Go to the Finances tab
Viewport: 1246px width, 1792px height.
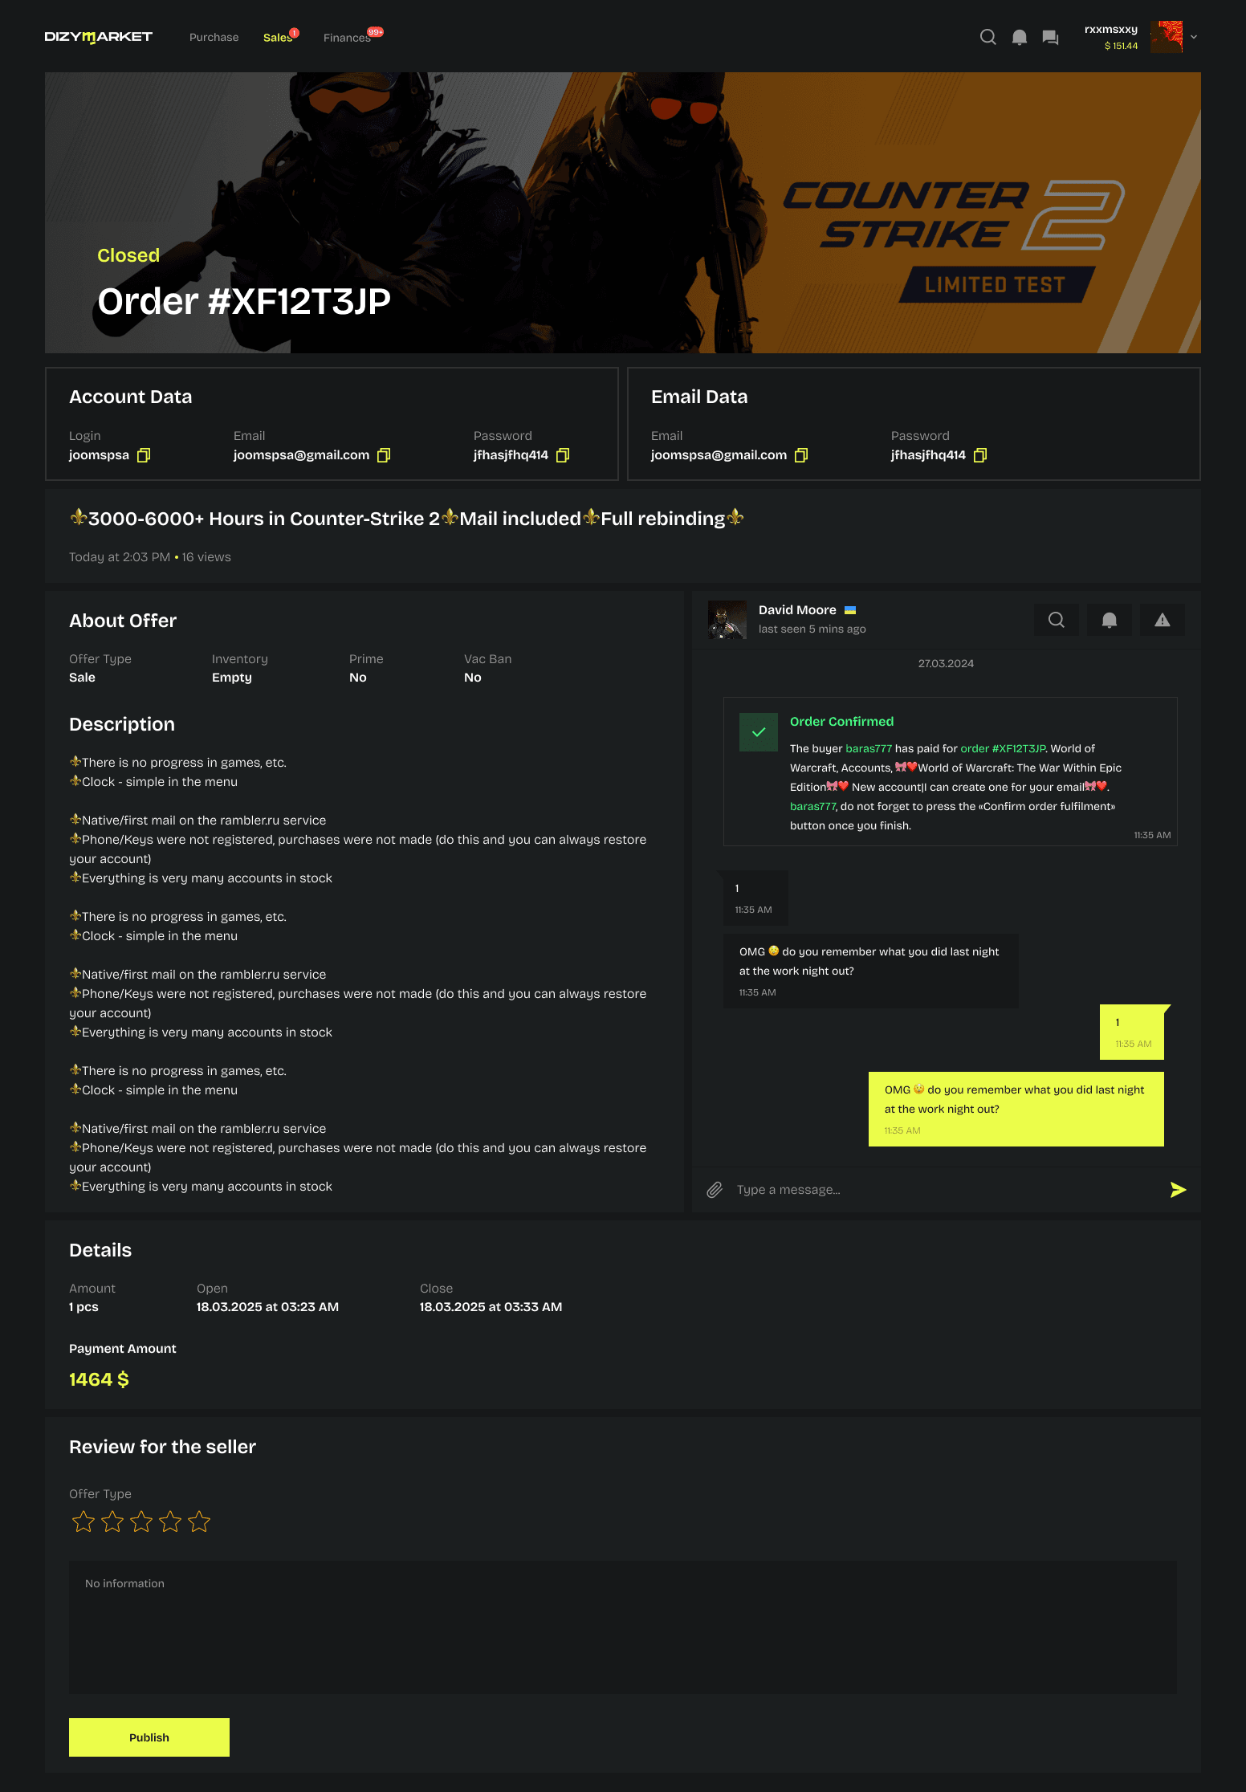[x=347, y=38]
